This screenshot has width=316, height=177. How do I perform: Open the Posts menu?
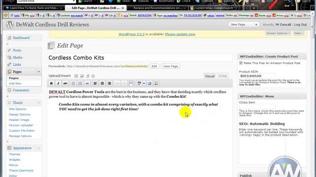[17, 50]
